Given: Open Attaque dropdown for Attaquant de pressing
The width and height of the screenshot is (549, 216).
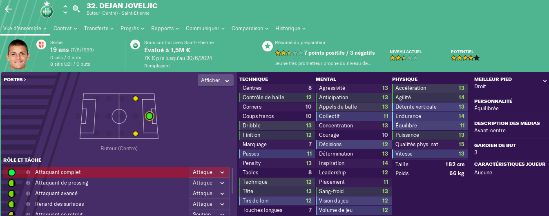Looking at the screenshot, I should pyautogui.click(x=209, y=183).
